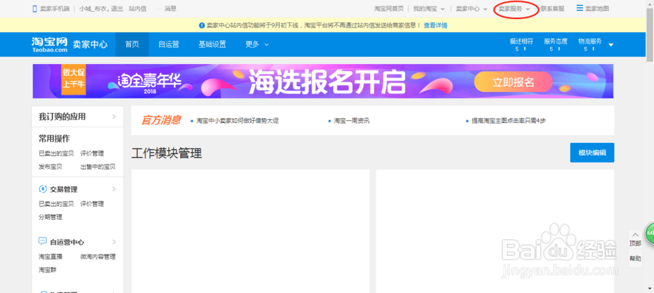Click the 联系客服 link
The width and height of the screenshot is (654, 293).
[x=553, y=8]
